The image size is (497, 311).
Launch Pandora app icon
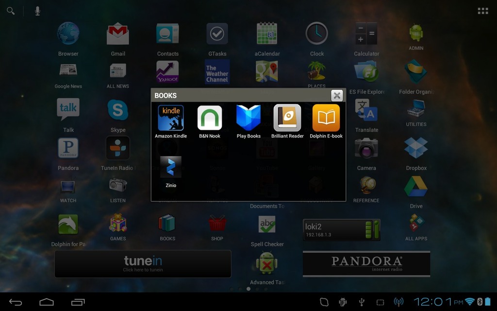tap(68, 148)
